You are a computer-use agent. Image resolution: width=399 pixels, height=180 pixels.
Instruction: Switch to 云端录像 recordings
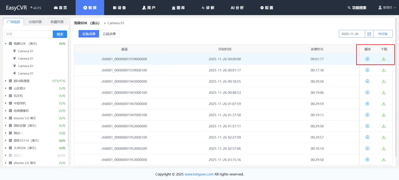tap(109, 34)
